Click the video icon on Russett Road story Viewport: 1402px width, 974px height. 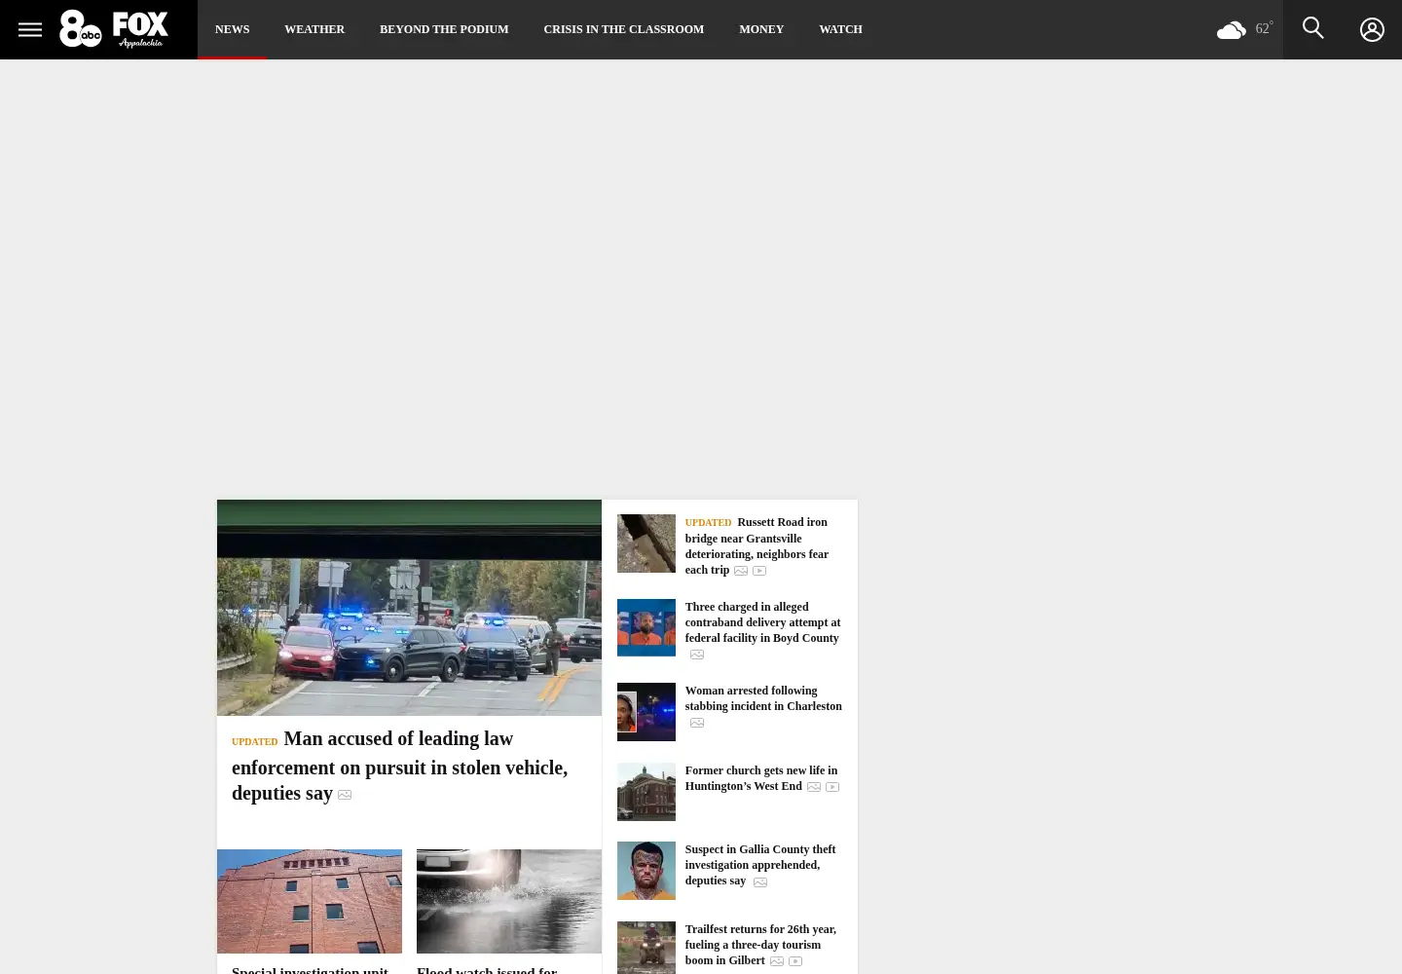[759, 571]
